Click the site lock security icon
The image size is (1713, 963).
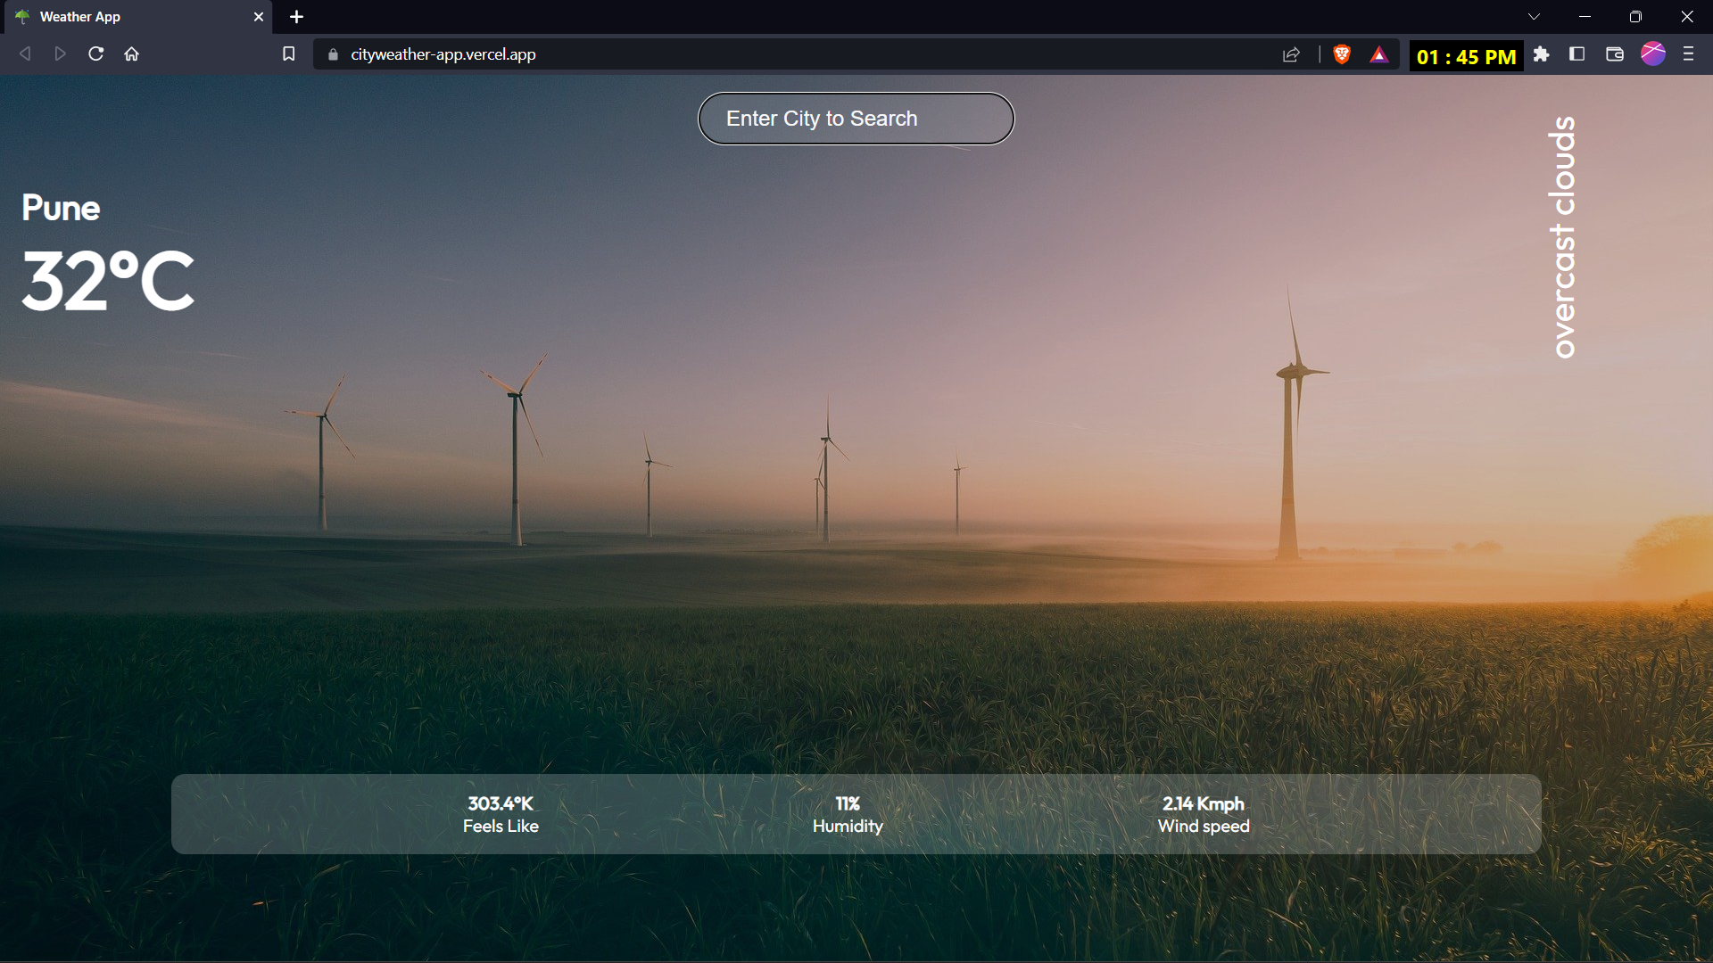tap(333, 54)
